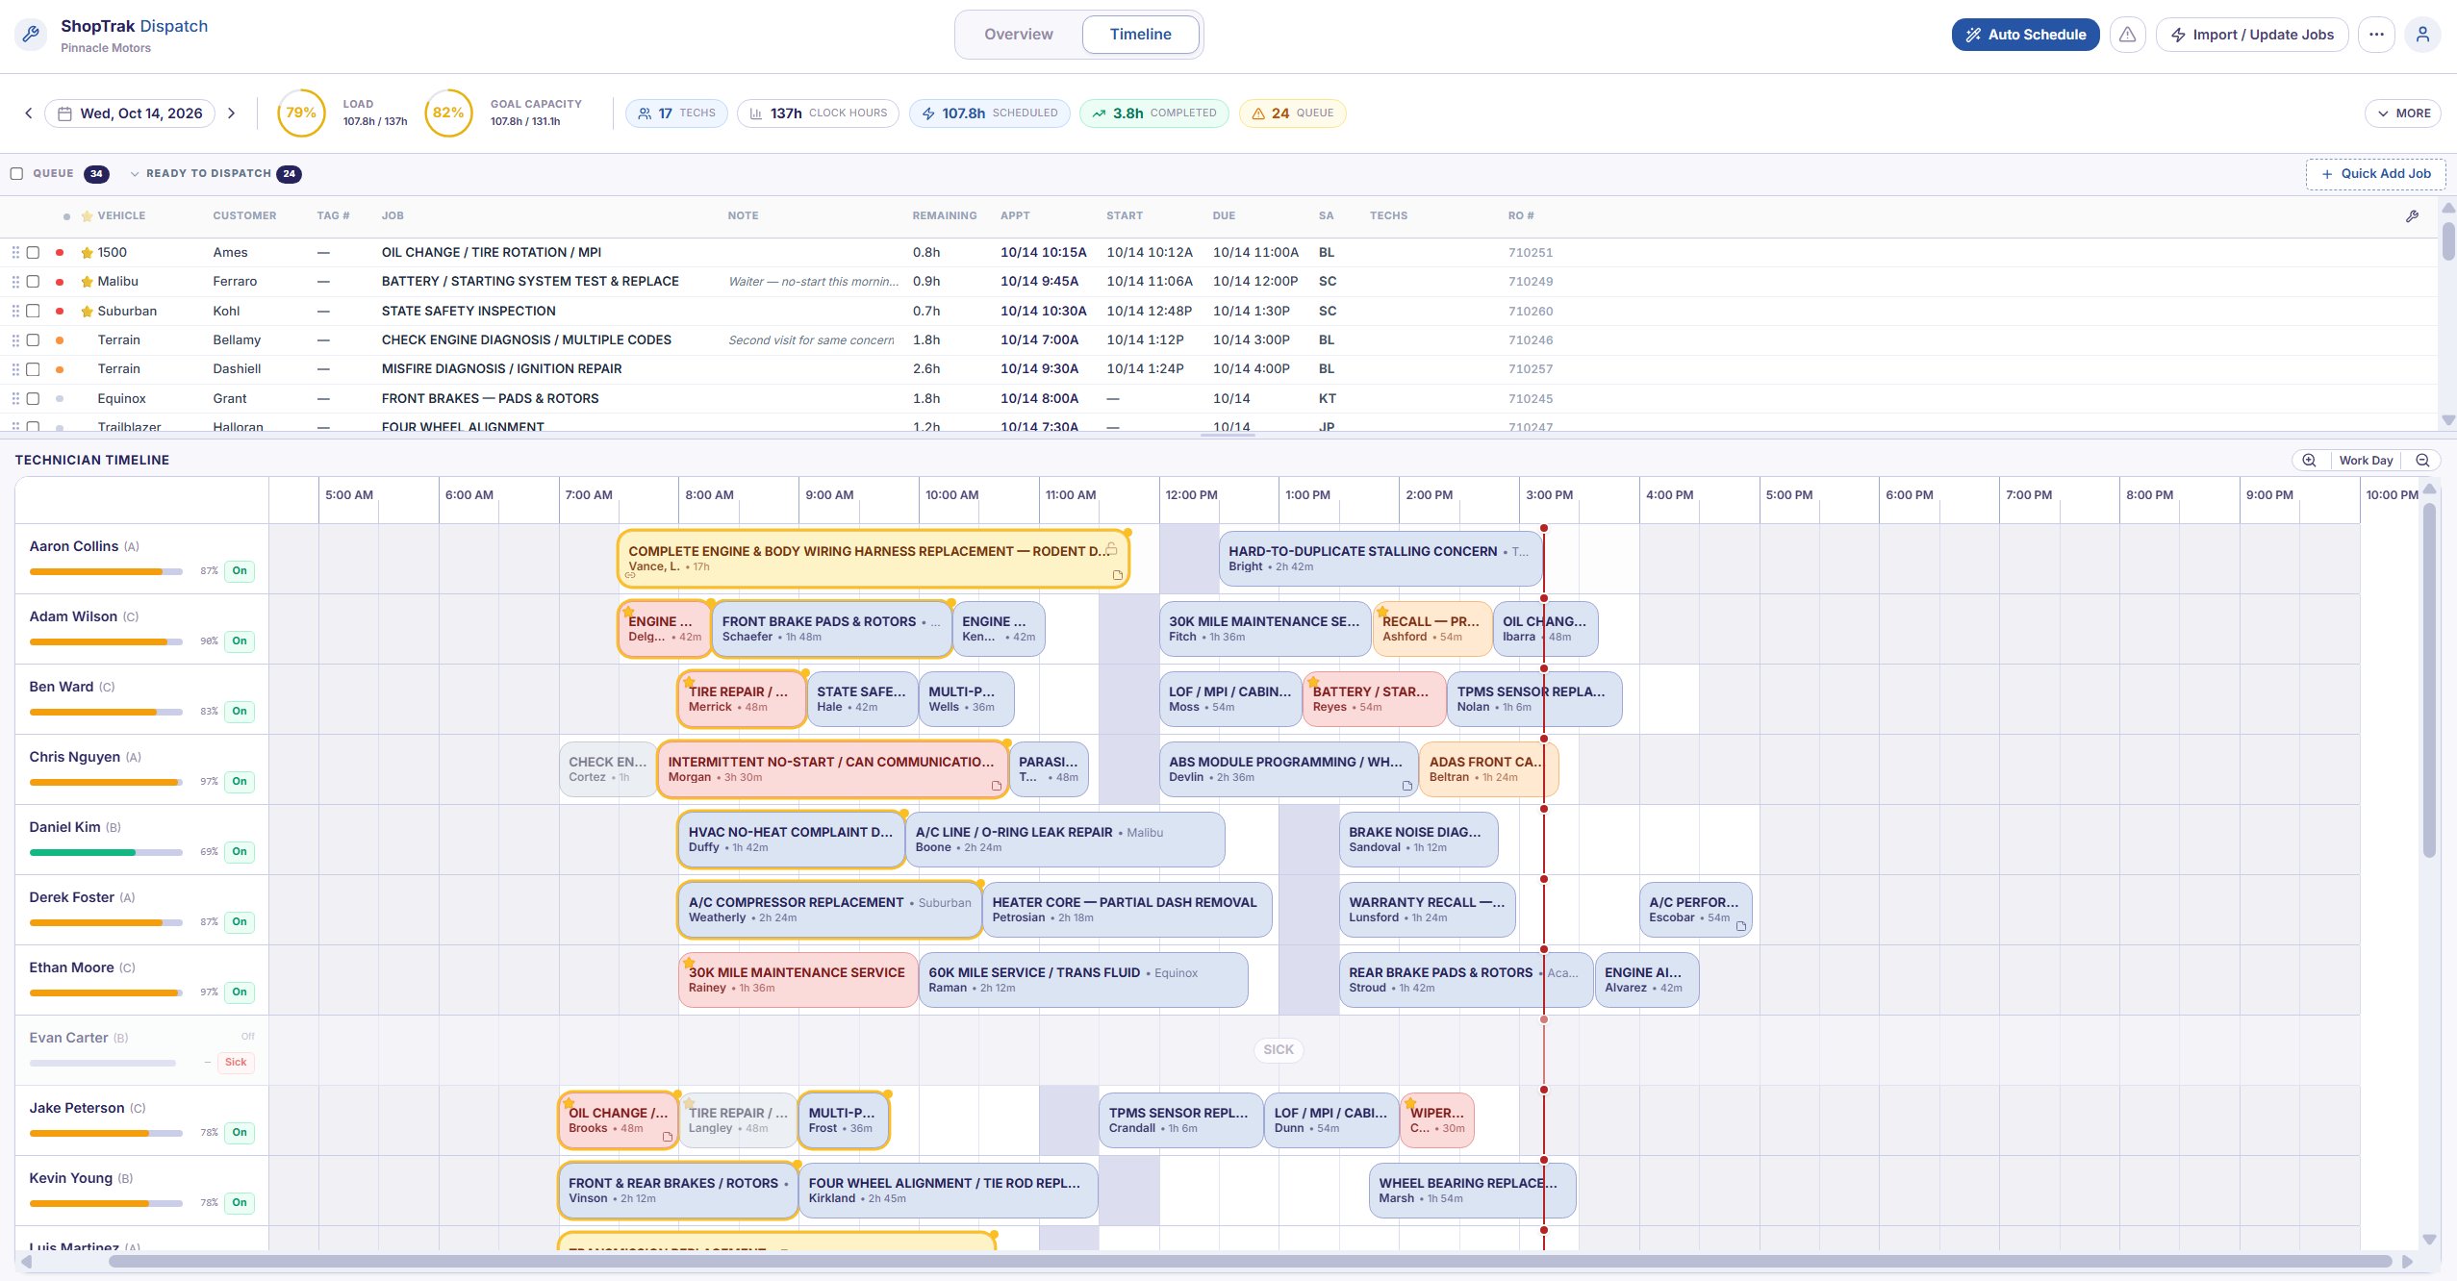
Task: Click the wrench icon in queue header
Action: pos(2412,216)
